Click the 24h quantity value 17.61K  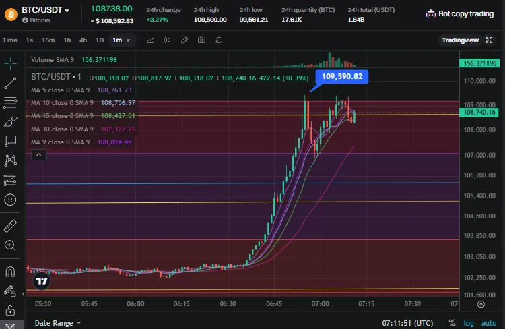coord(292,20)
